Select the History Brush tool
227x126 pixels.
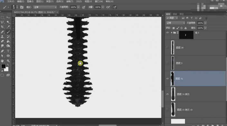[x=8, y=36]
